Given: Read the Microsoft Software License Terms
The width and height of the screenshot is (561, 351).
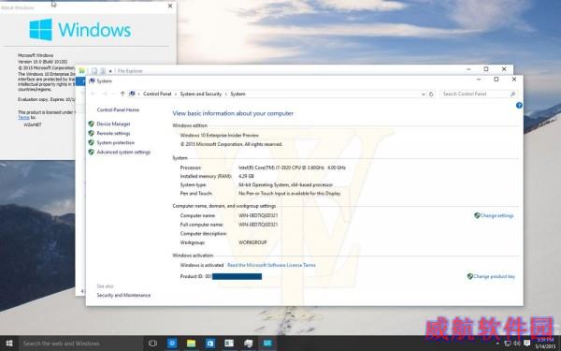Looking at the screenshot, I should [x=271, y=266].
